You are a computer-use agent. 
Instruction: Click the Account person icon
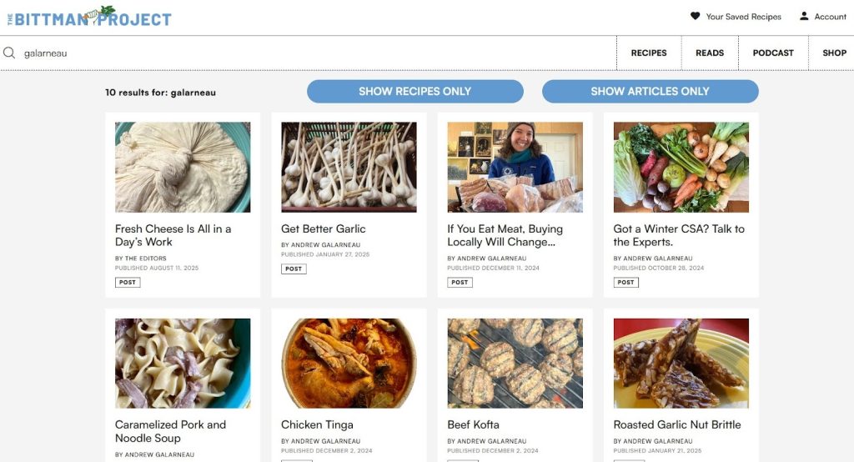click(x=804, y=16)
